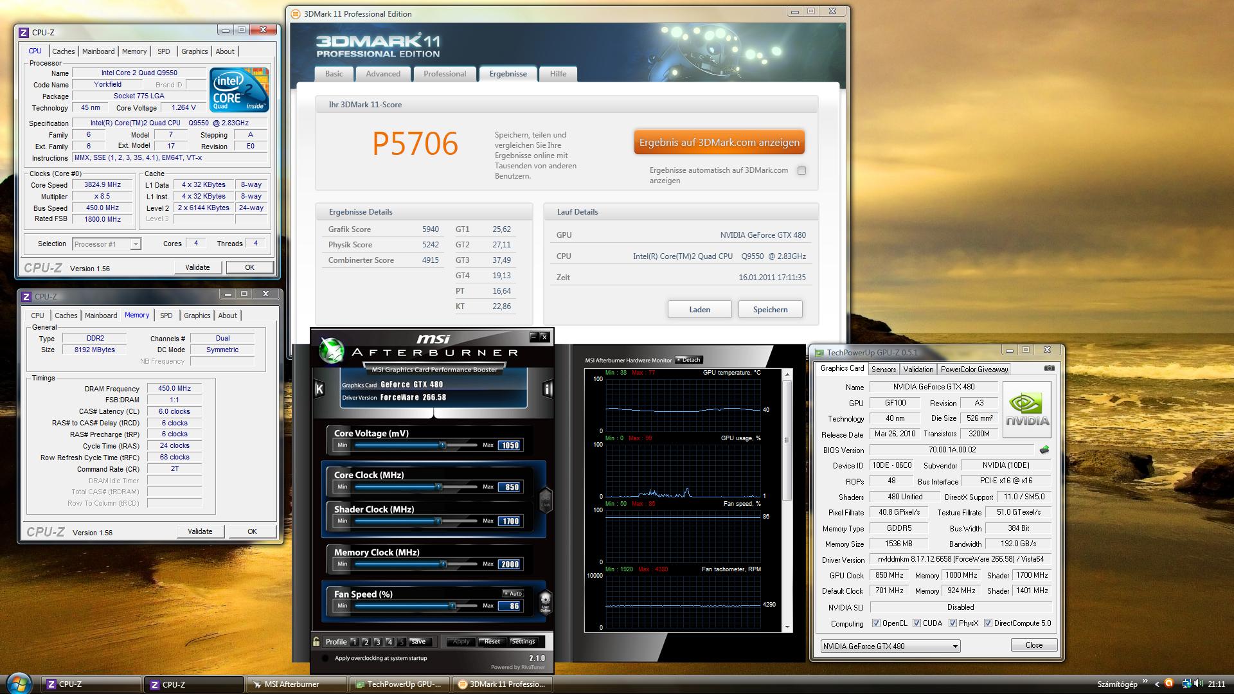Take GPU-Z screenshot with camera icon

[x=1049, y=368]
